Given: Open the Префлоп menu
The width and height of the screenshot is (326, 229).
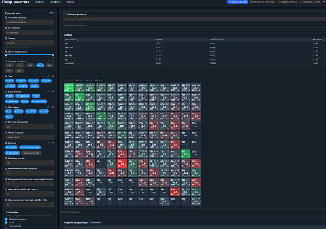Looking at the screenshot, I should [x=39, y=2].
